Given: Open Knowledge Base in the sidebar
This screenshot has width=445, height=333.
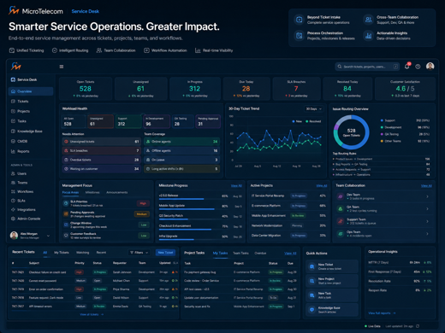Looking at the screenshot, I should point(31,131).
